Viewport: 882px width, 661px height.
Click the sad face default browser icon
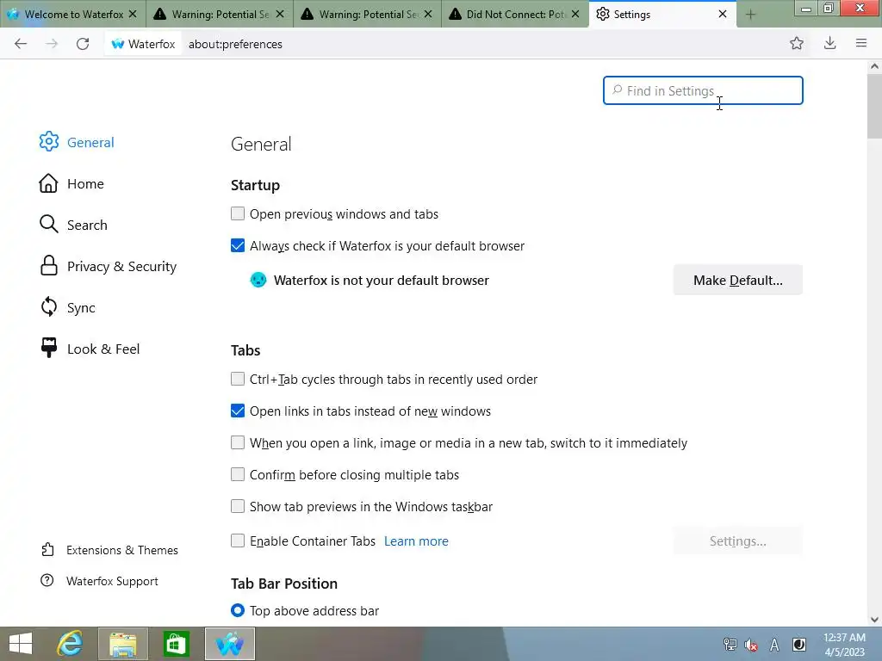[x=258, y=280]
